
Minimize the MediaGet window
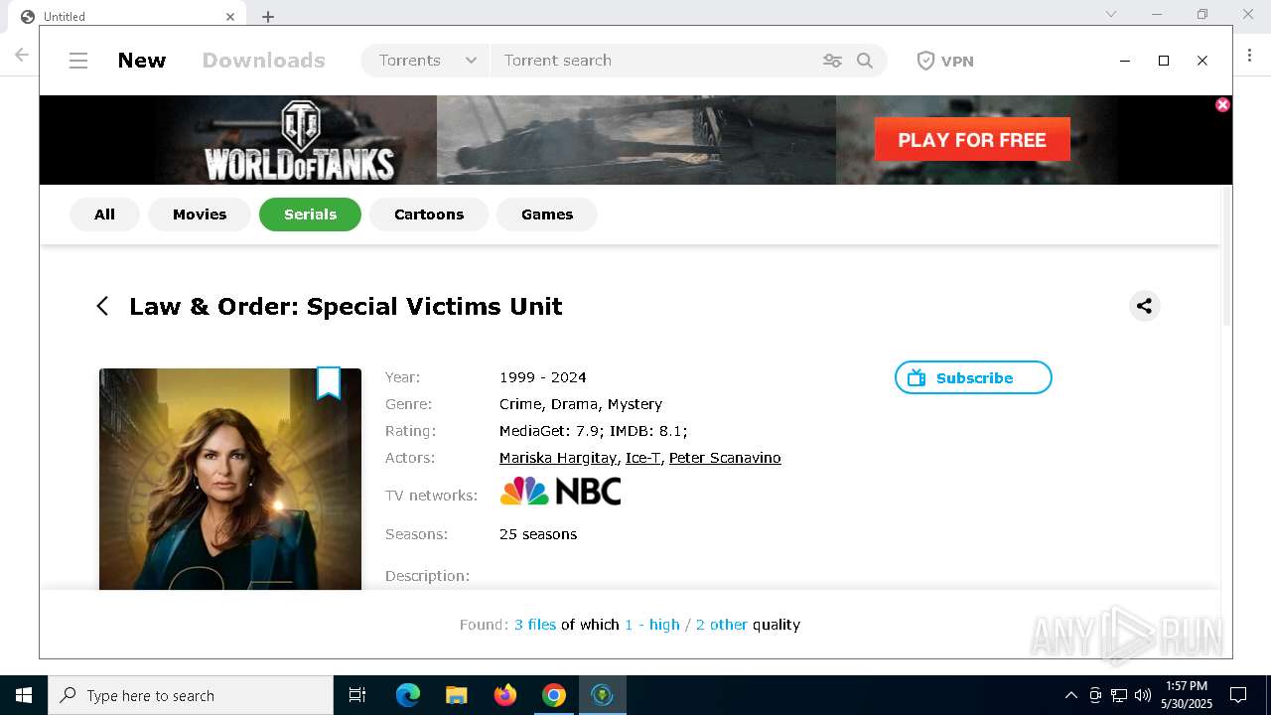tap(1125, 61)
